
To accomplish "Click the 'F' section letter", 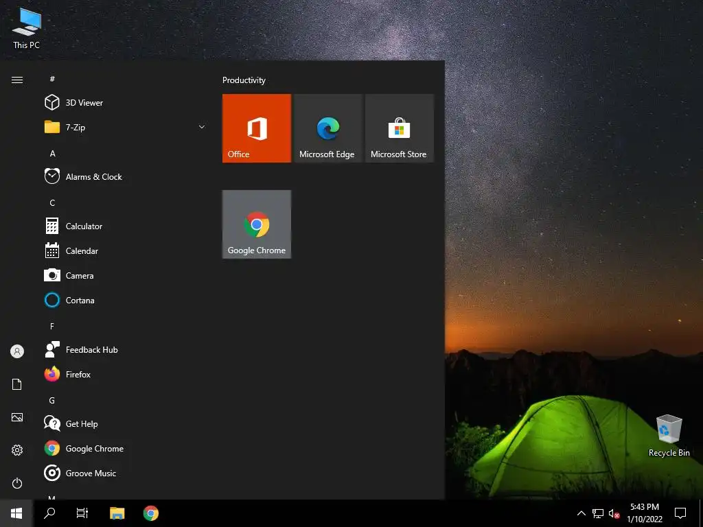I will [x=52, y=326].
